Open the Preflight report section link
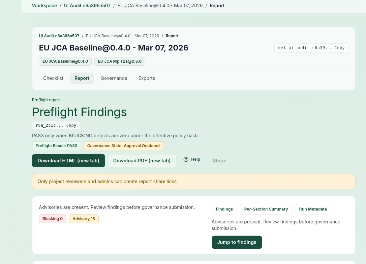The width and height of the screenshot is (366, 264). point(46,100)
